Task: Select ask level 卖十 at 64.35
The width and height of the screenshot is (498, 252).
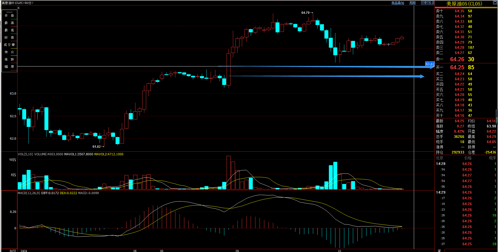Action: pos(466,11)
